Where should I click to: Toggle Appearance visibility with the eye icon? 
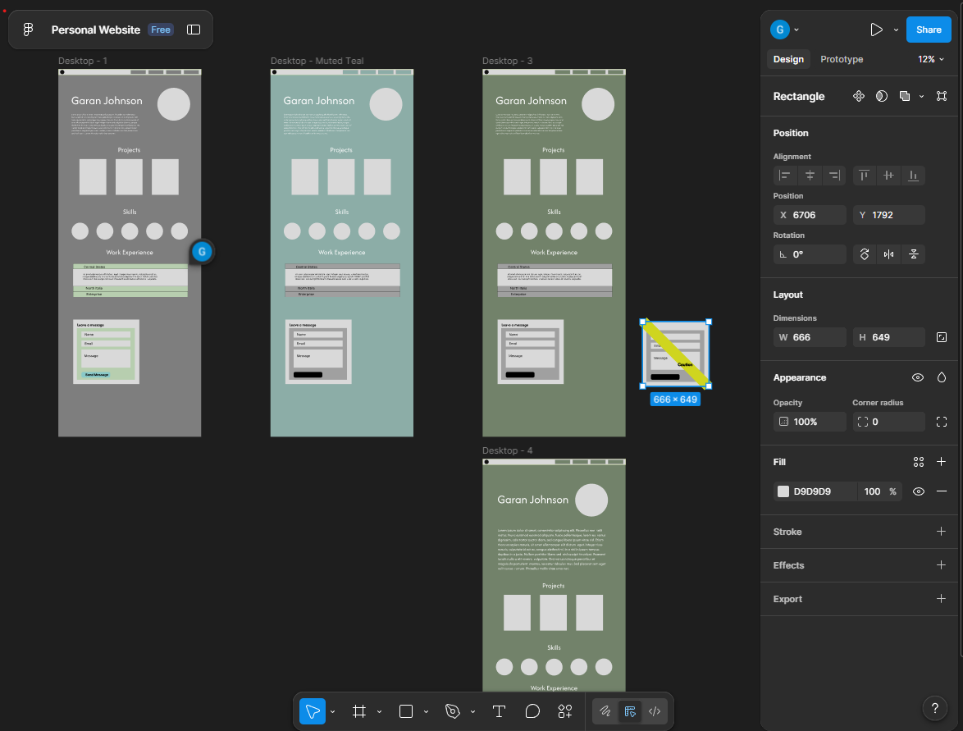[918, 377]
